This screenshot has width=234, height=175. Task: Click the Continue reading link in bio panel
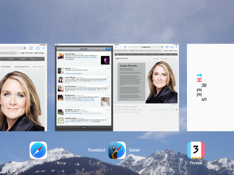point(124,100)
